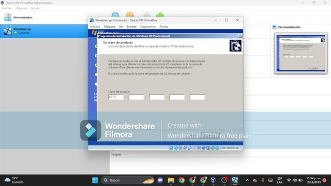Open Ver menu in VM window
Screen dimensions: 331x186
click(121, 27)
